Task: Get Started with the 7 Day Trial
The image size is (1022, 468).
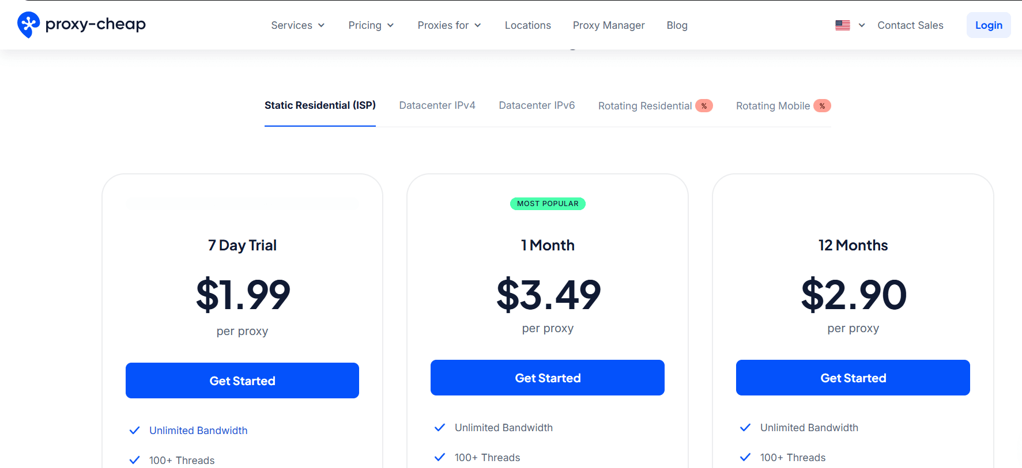Action: (x=242, y=381)
